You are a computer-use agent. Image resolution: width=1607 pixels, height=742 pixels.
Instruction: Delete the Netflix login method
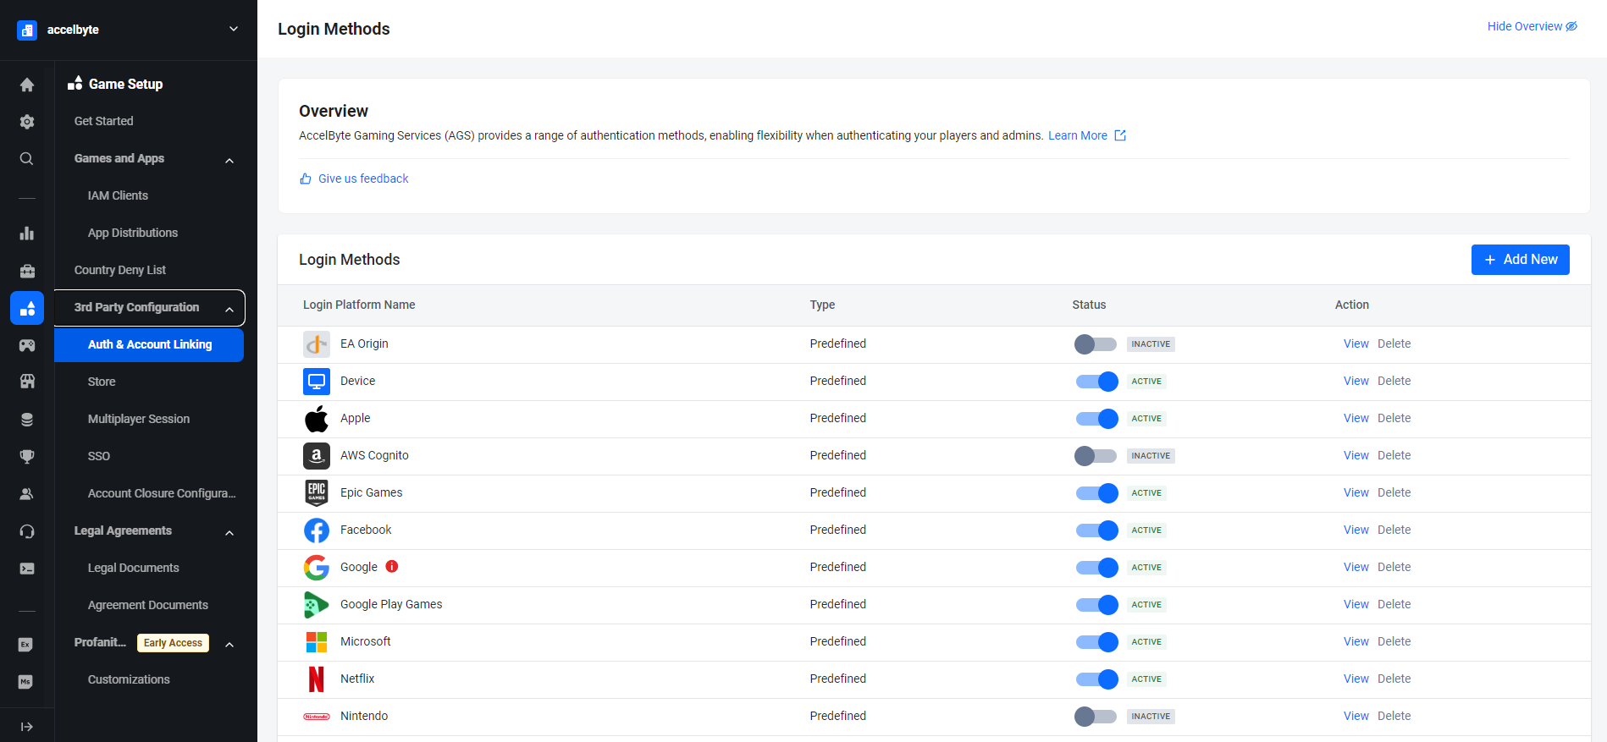(x=1394, y=679)
